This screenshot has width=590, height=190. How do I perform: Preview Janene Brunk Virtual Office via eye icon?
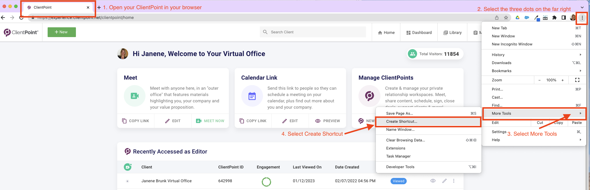(433, 181)
